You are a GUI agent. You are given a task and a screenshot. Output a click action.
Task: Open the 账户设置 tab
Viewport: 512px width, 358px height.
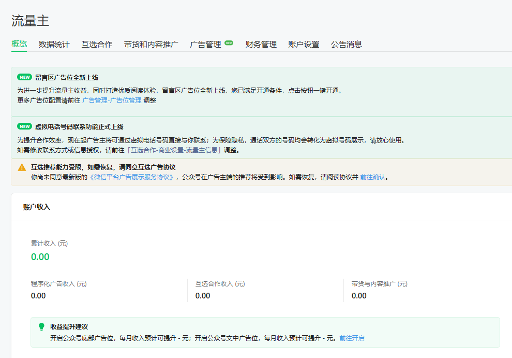(304, 45)
